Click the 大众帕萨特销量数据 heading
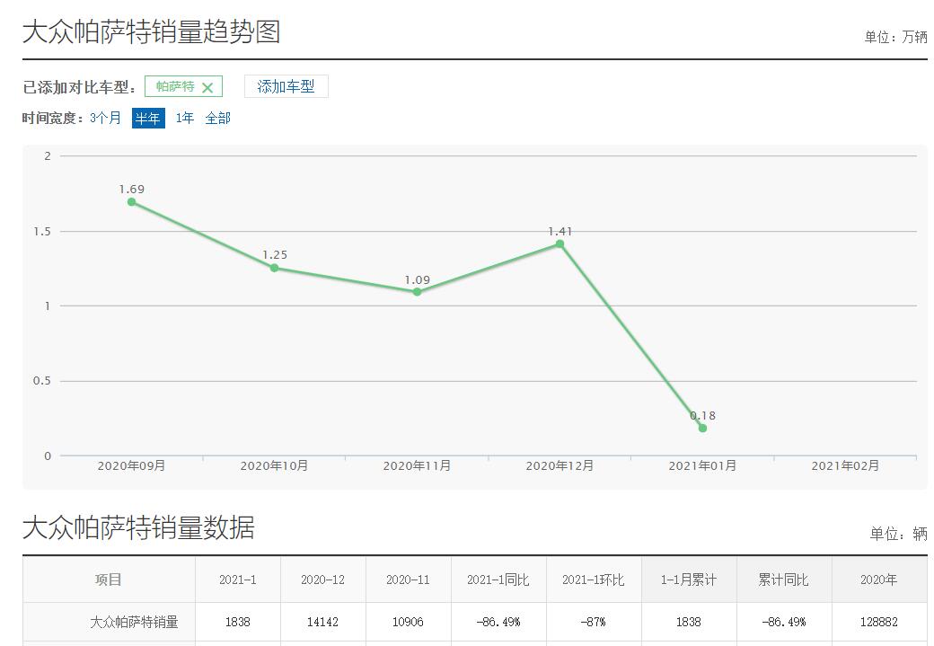Viewport: 934px width, 646px height. tap(139, 528)
